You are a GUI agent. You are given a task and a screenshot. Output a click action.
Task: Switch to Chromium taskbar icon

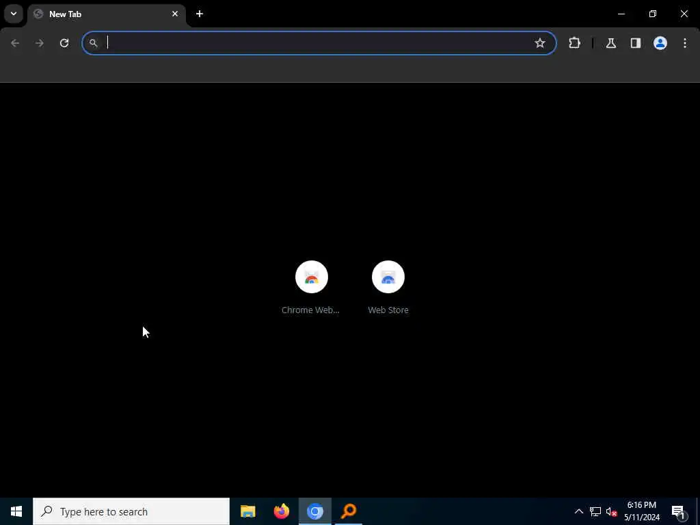[x=314, y=511]
